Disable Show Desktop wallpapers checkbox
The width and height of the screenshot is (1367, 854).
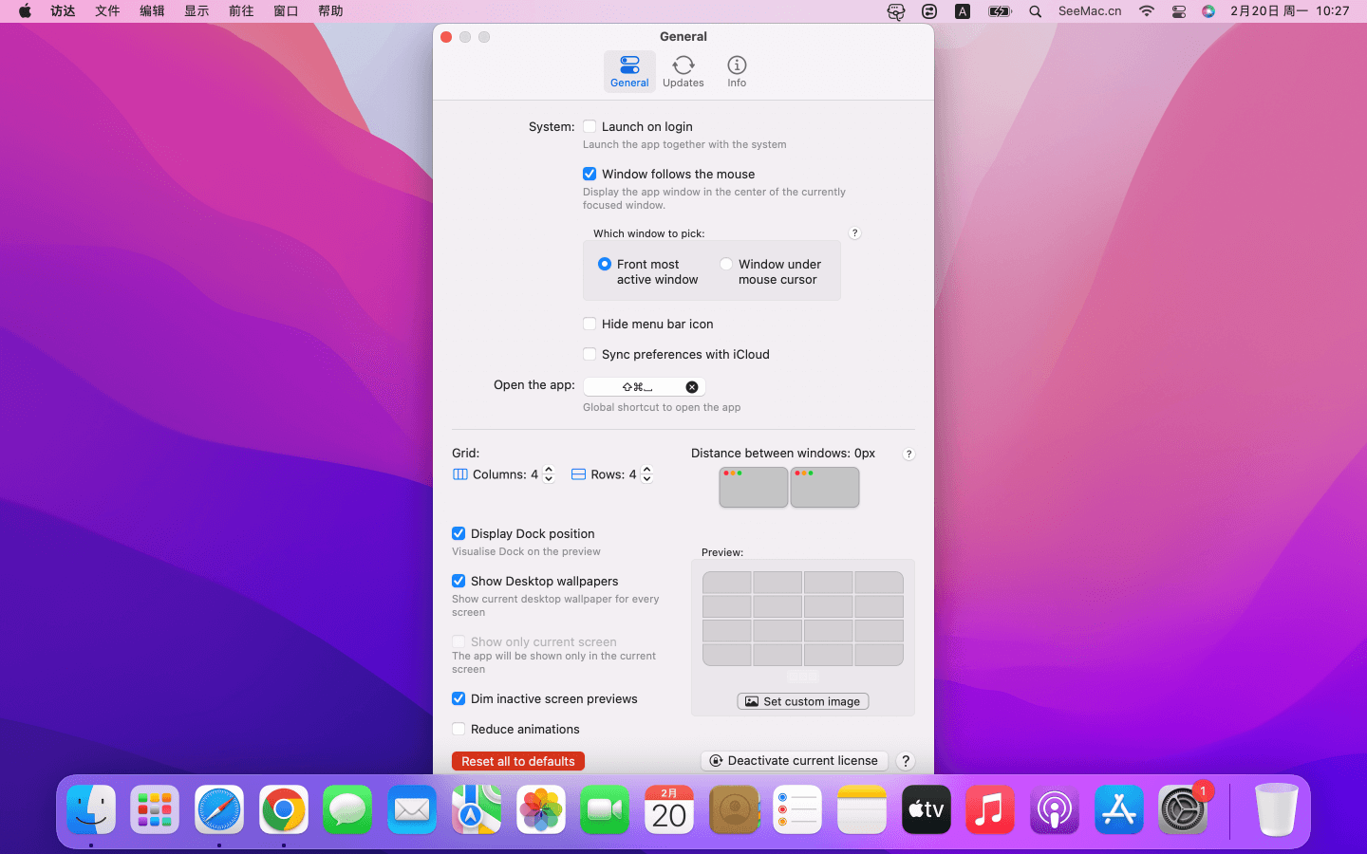(459, 581)
